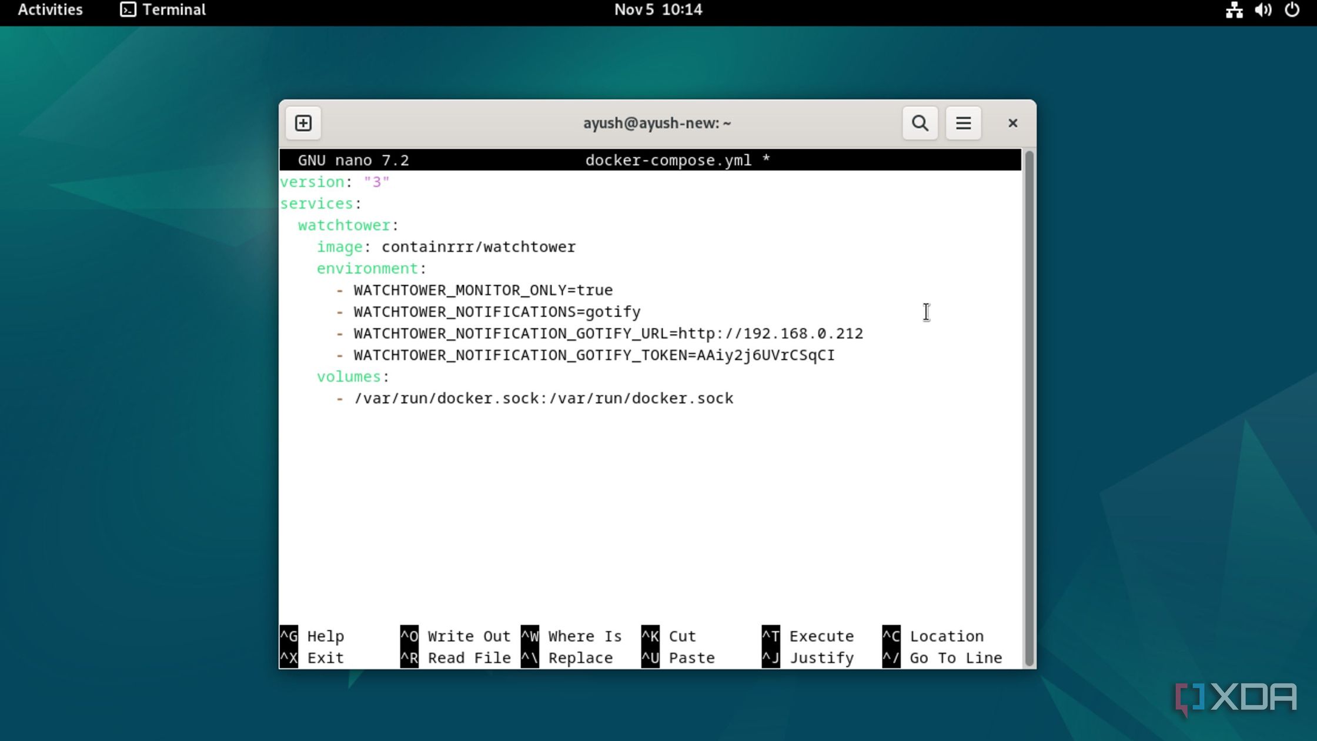The height and width of the screenshot is (741, 1317).
Task: Click the Go To Line shortcut
Action: [955, 658]
